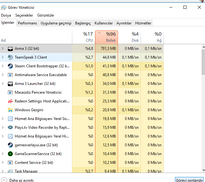Sort by the Disk column header
This screenshot has height=182, width=205.
click(129, 37)
